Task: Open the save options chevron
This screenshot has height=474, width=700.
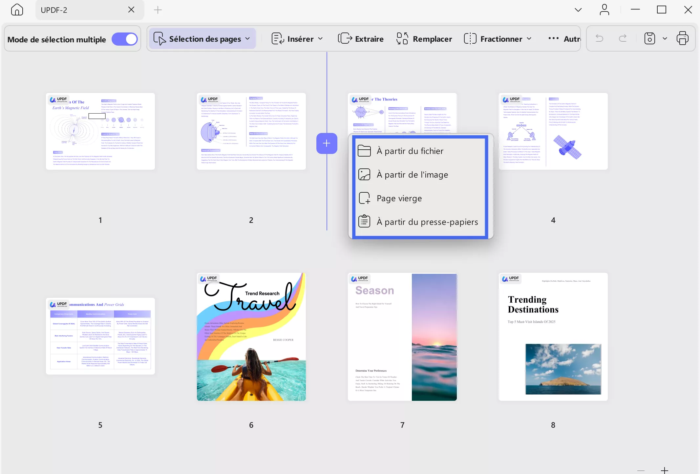Action: (665, 38)
